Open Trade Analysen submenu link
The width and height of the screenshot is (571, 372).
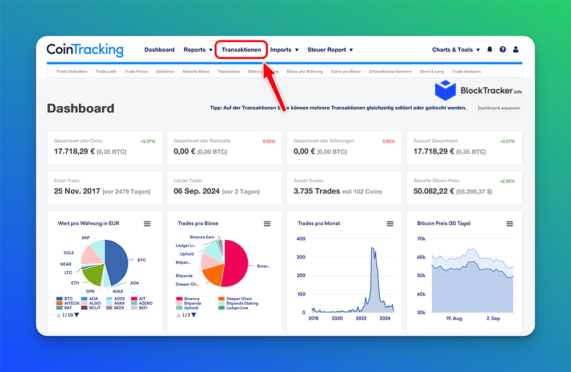point(467,71)
